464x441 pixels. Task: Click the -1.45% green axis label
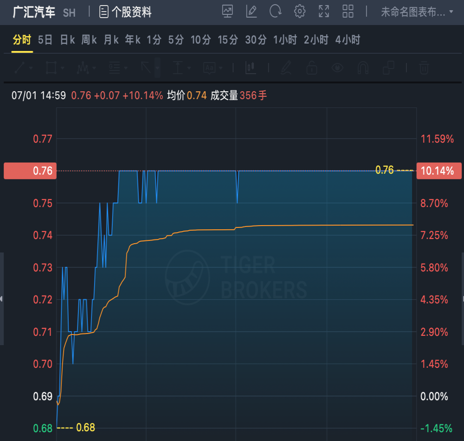point(437,428)
